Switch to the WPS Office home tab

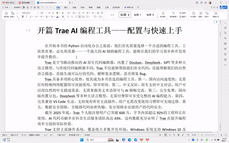click(8, 3)
